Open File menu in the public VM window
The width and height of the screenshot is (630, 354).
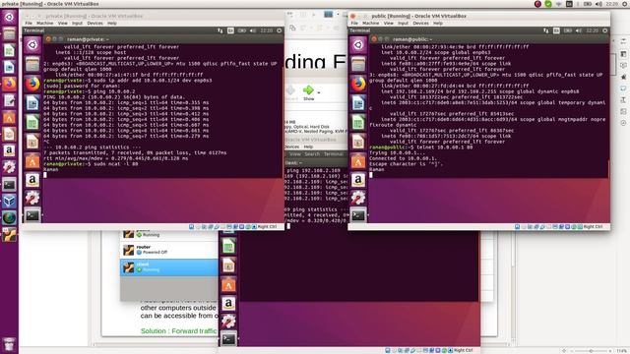coord(354,24)
